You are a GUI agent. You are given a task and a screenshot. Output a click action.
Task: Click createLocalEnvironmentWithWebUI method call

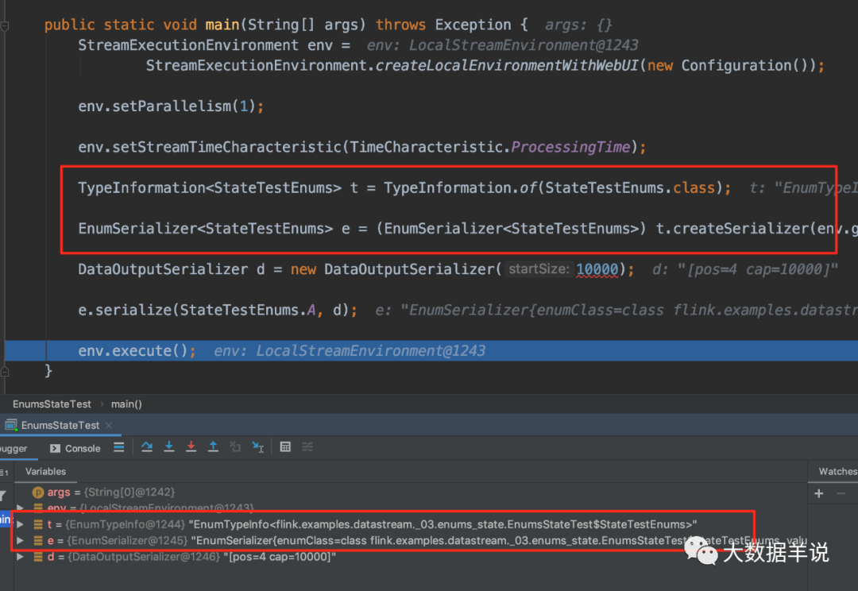coord(507,66)
